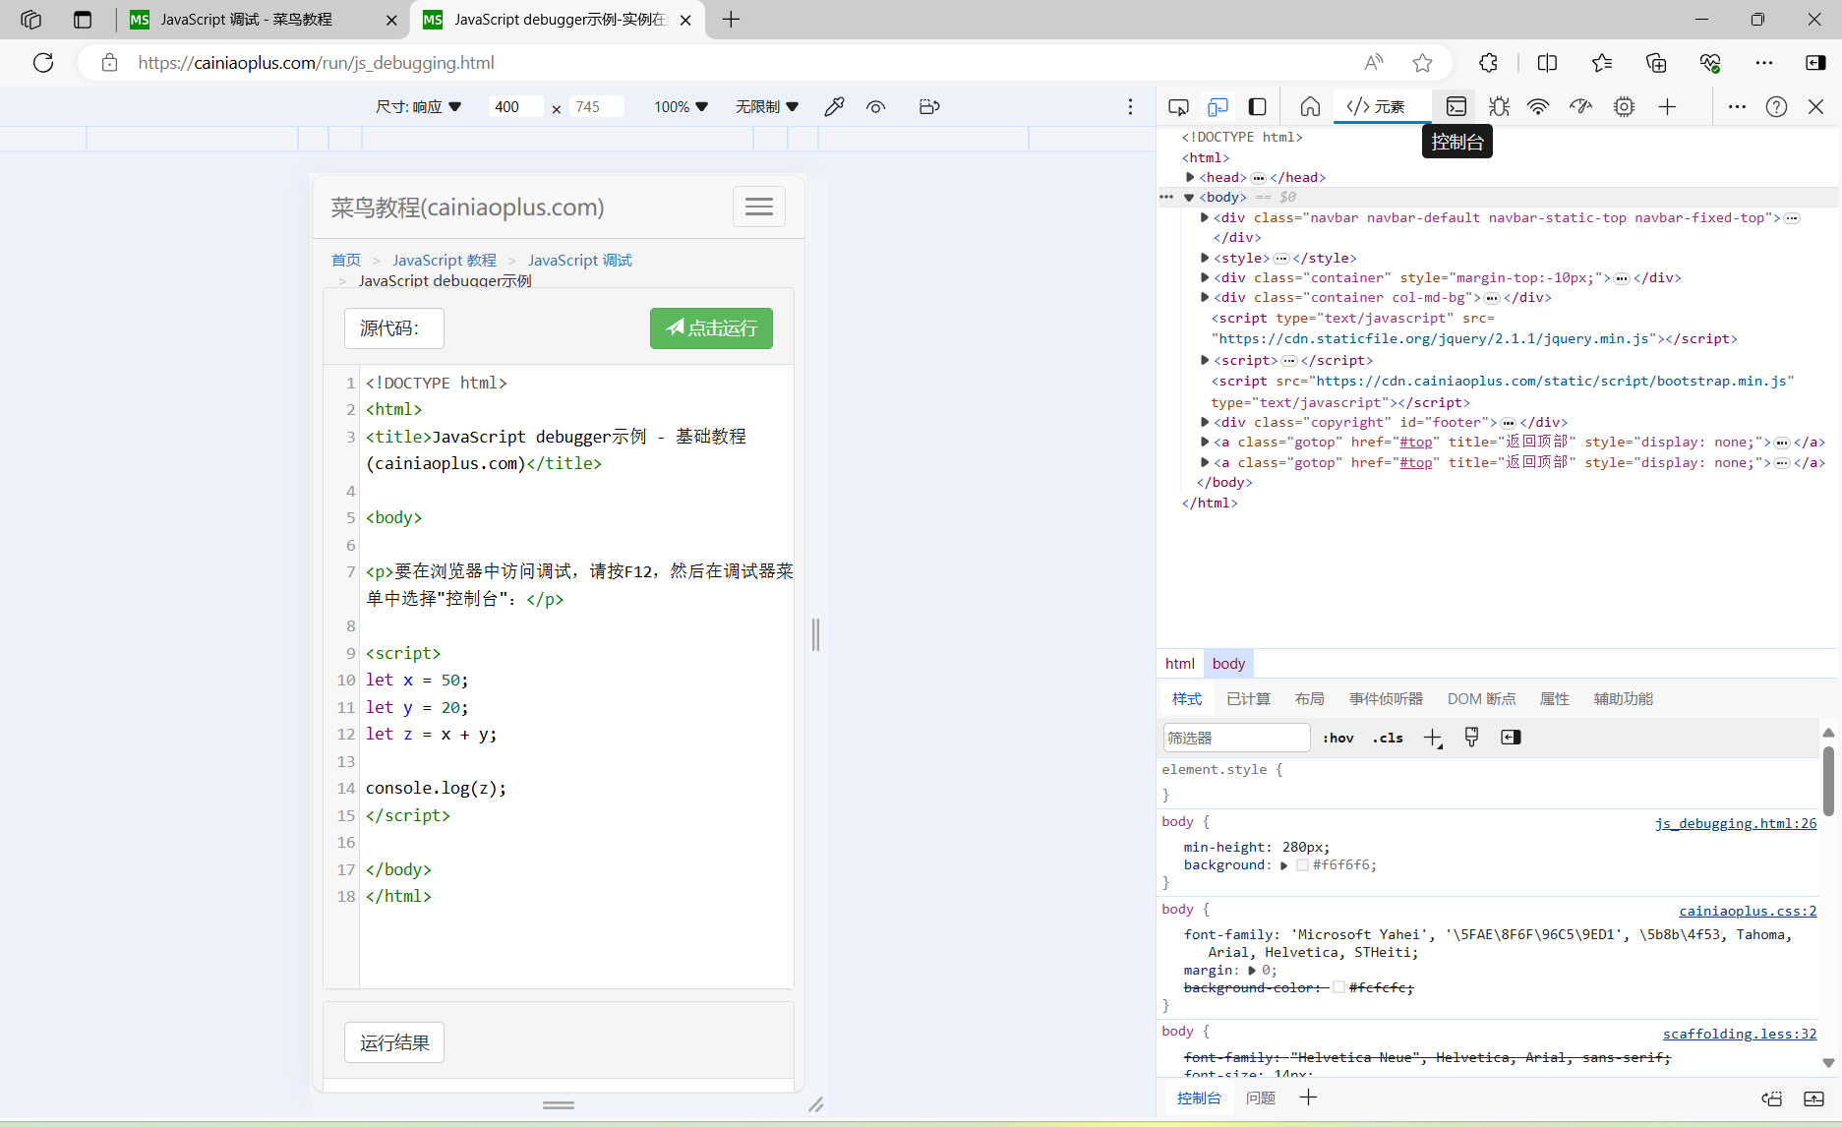This screenshot has height=1127, width=1842.
Task: Click the #fcfcfc background-color swatch
Action: (1338, 987)
